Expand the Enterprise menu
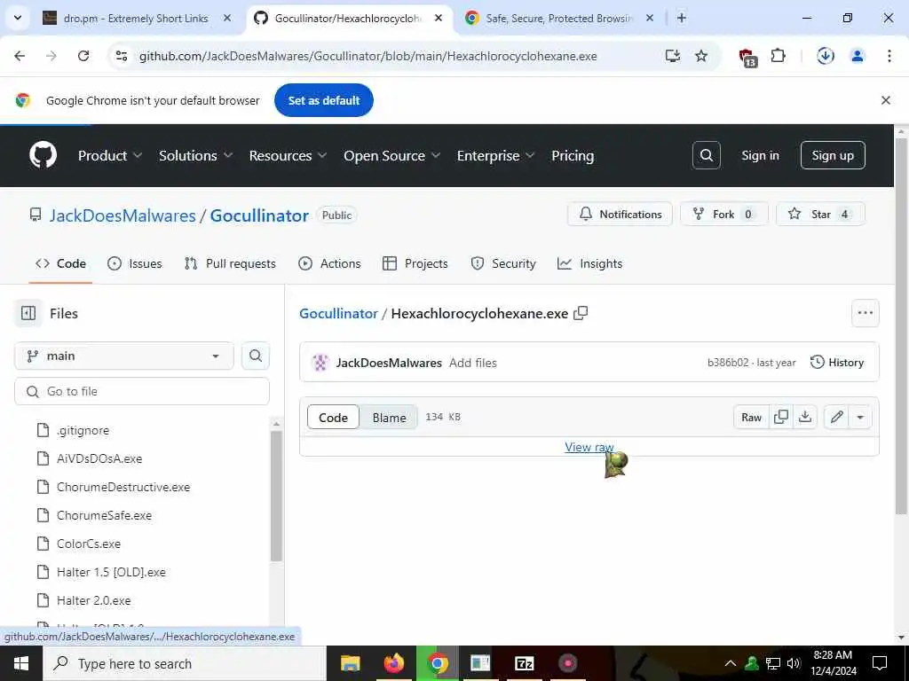Image resolution: width=909 pixels, height=681 pixels. (495, 156)
